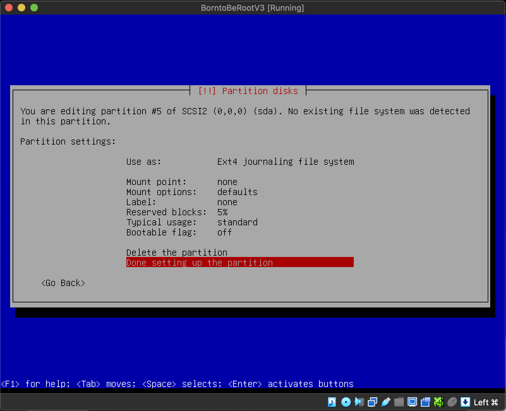This screenshot has width=506, height=411.
Task: Click the mouse integration status icon
Action: tap(452, 402)
